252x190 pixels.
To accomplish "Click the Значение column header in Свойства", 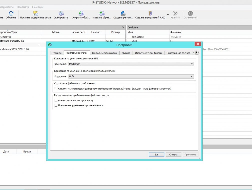I will (x=211, y=32).
